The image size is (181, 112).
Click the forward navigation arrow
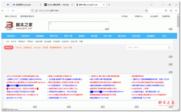point(8,11)
